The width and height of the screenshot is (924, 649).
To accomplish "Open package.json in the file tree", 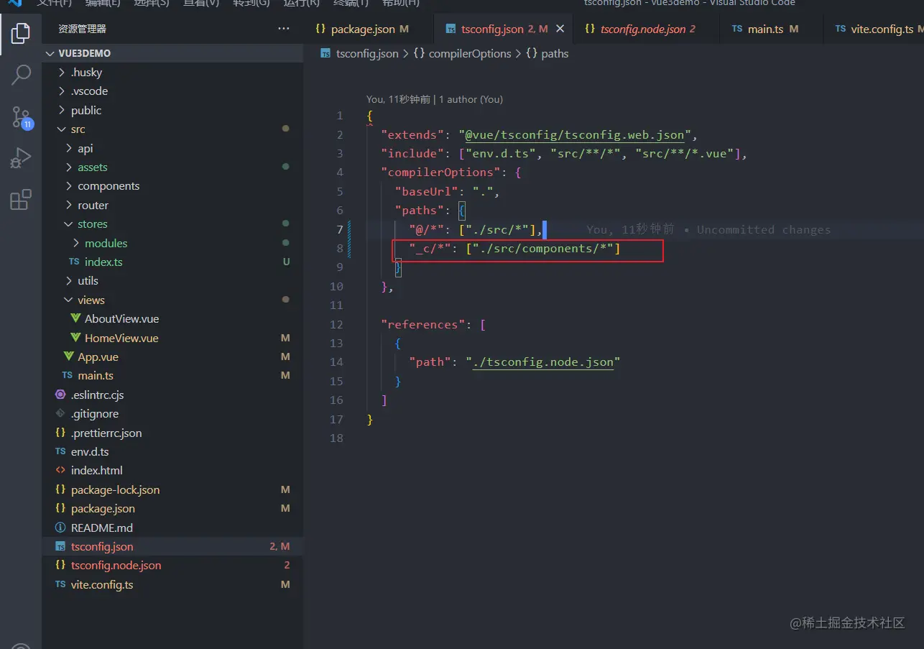I will tap(172, 509).
